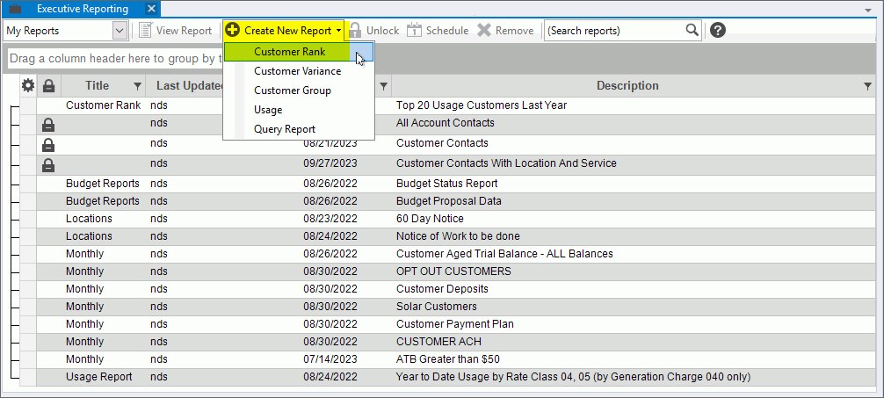Click the help question mark icon
The height and width of the screenshot is (398, 884).
point(718,31)
